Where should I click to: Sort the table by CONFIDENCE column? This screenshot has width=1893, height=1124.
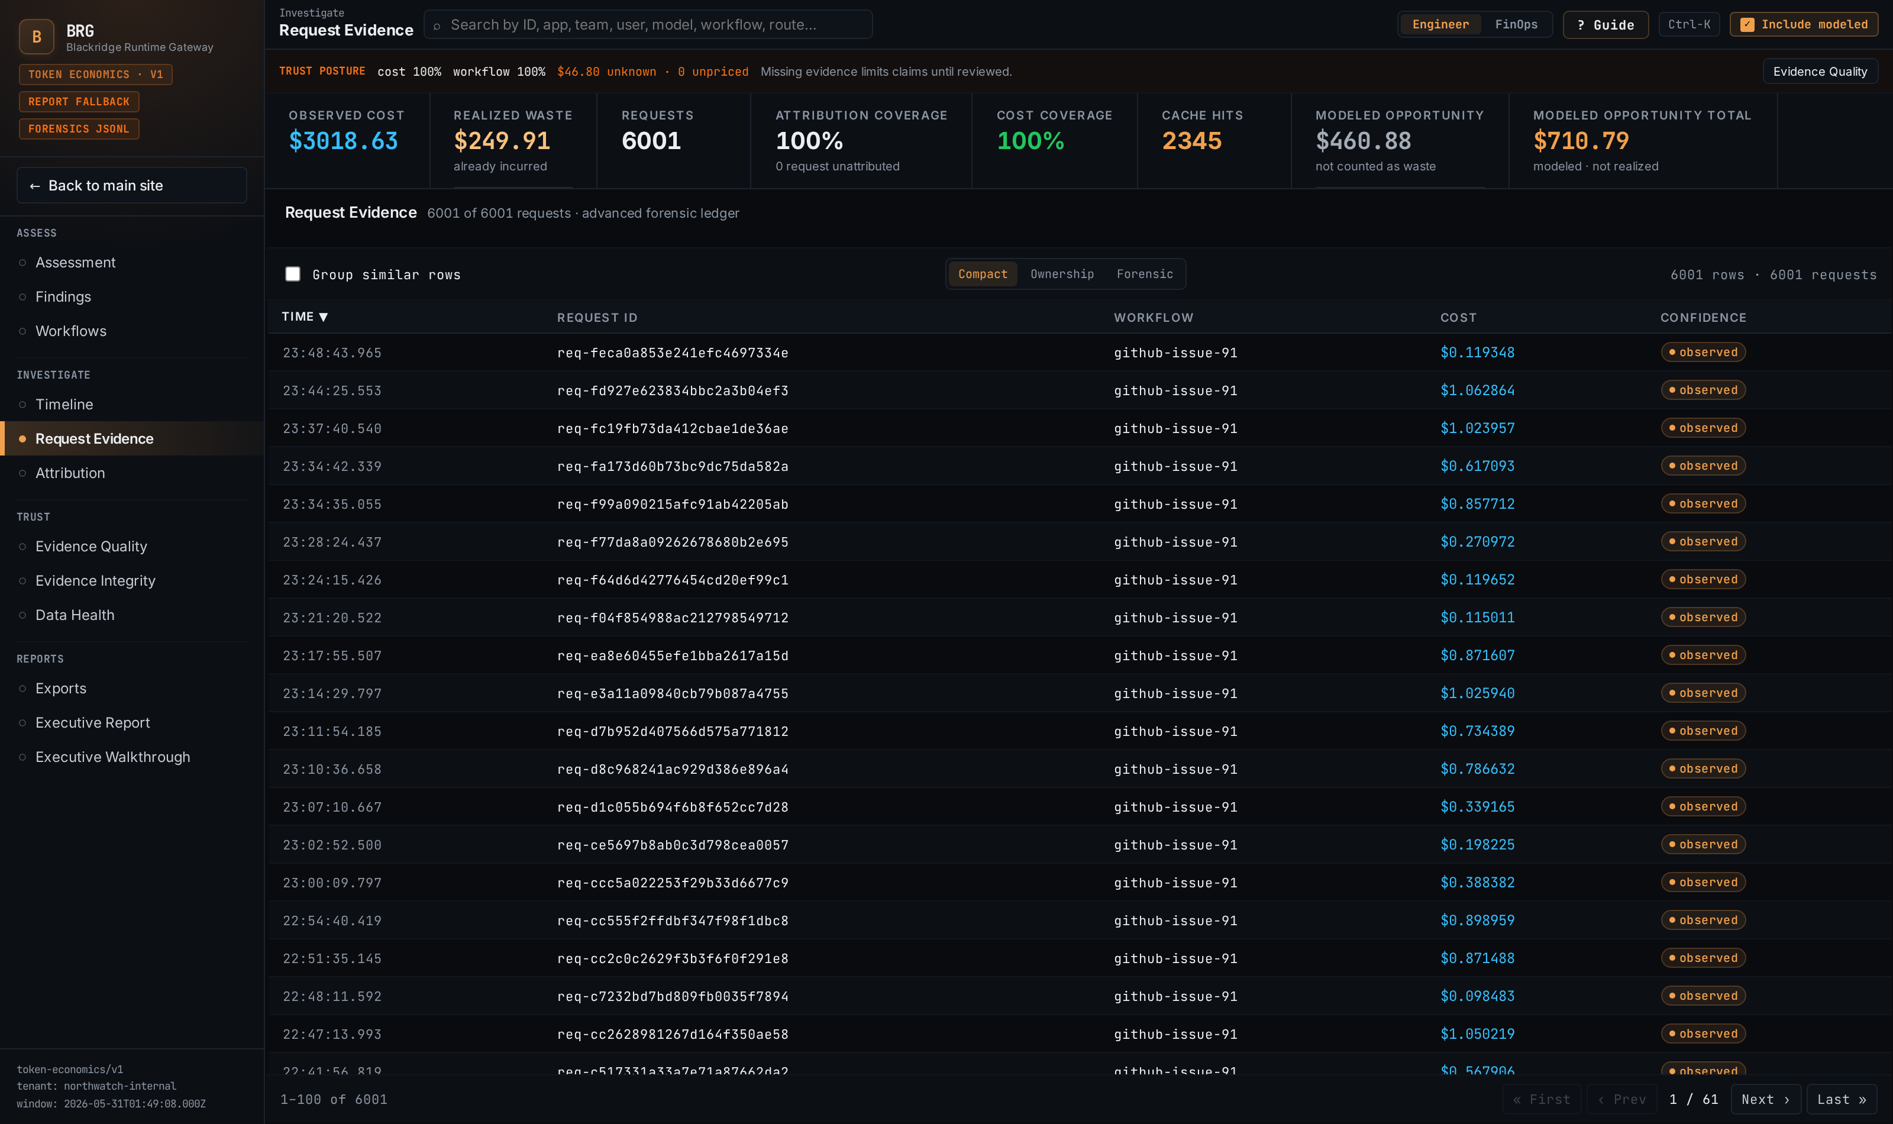1703,317
